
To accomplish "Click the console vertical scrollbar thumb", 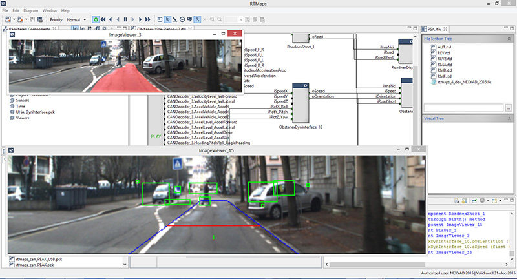I will tap(511, 254).
